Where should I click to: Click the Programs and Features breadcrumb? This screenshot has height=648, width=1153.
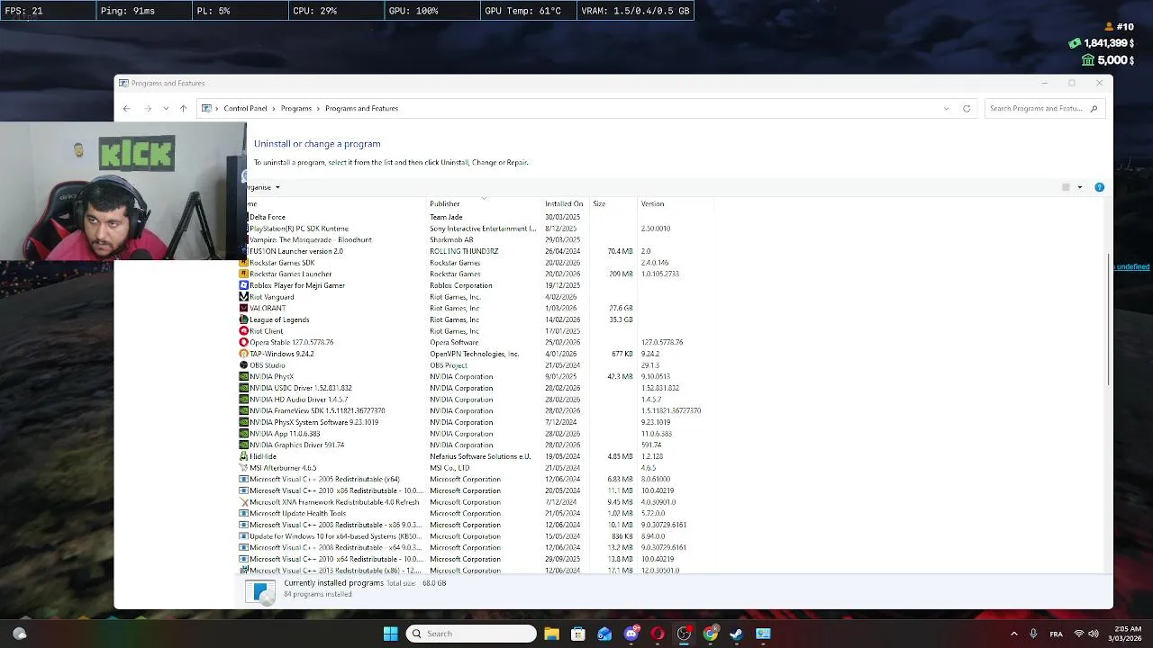(361, 109)
